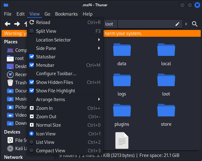The image size is (202, 161).
Task: Open the Kali Live disc device
Action: (17, 149)
